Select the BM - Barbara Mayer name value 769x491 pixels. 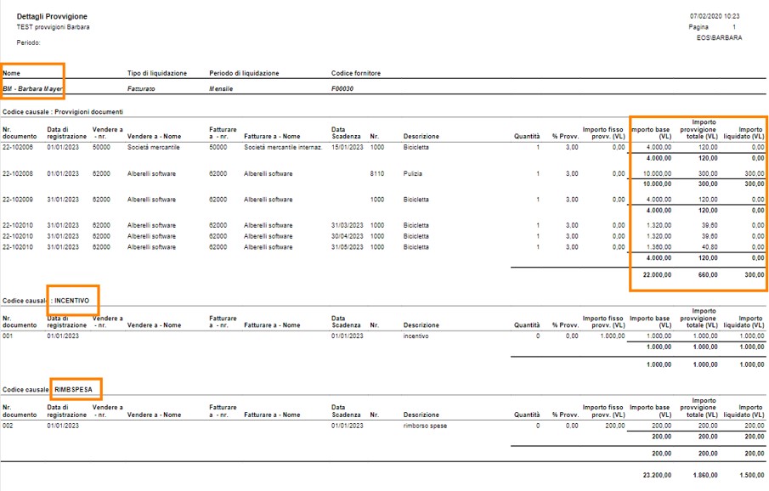point(33,88)
